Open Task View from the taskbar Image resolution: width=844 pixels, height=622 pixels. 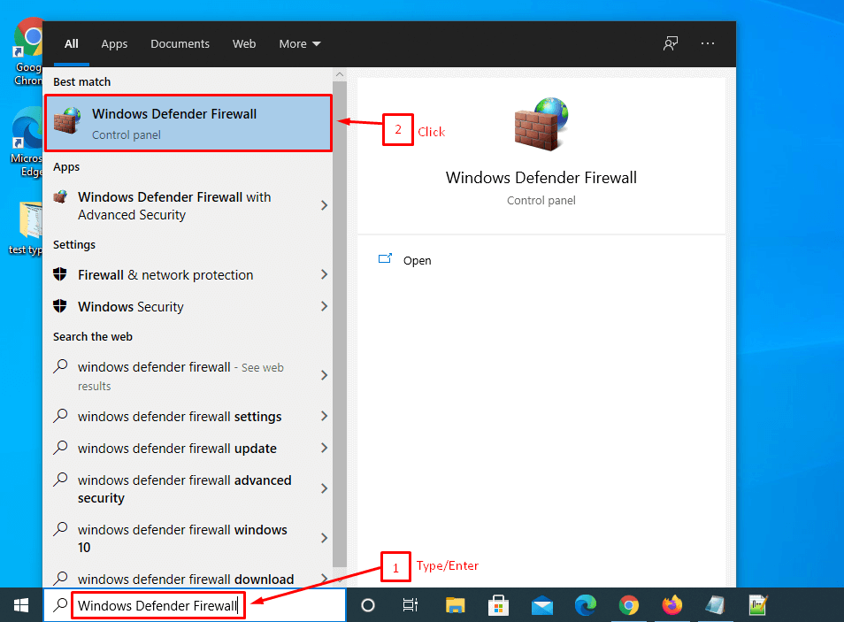click(410, 605)
